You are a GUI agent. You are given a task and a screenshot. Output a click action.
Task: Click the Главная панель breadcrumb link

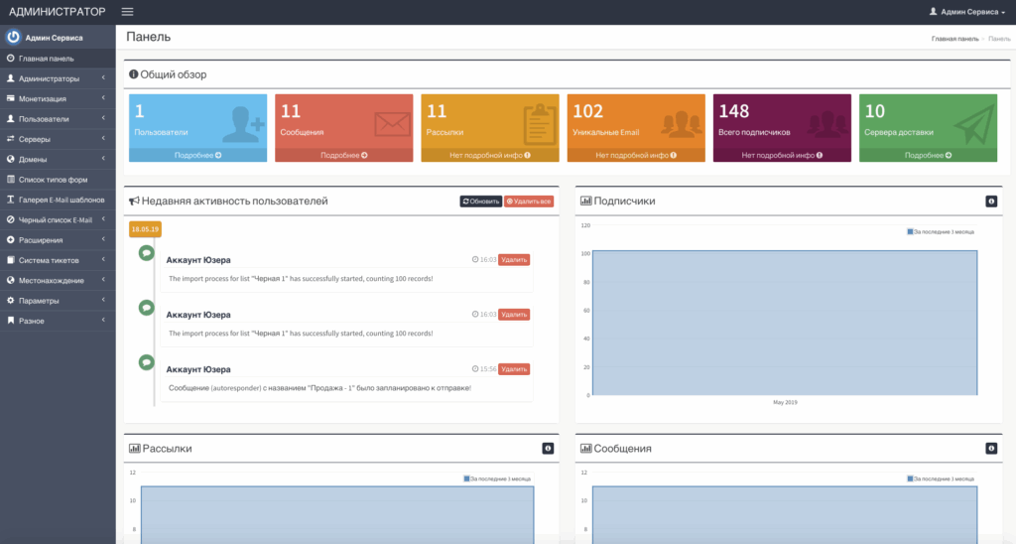[954, 38]
